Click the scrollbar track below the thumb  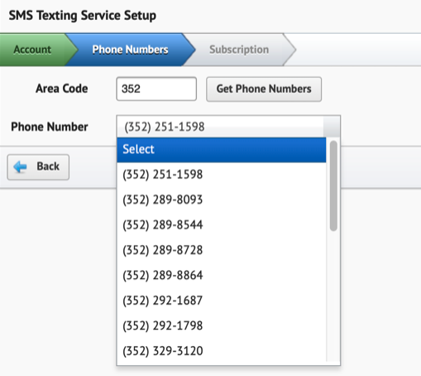(333, 296)
